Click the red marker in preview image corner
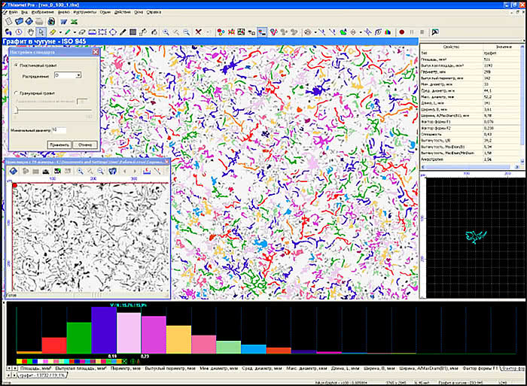The image size is (527, 386). [15, 185]
